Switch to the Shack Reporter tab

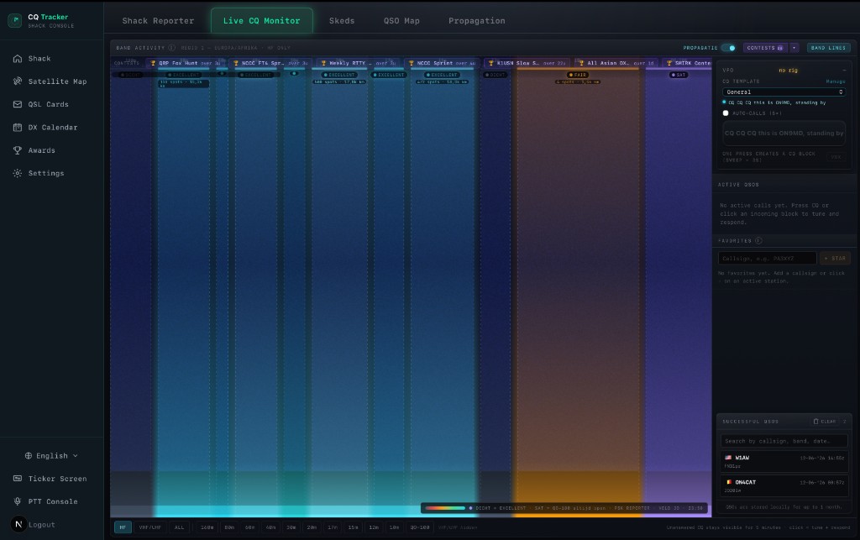[158, 21]
